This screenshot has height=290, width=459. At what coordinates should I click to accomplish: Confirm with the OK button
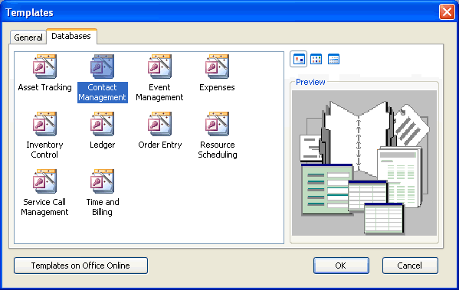tap(341, 266)
